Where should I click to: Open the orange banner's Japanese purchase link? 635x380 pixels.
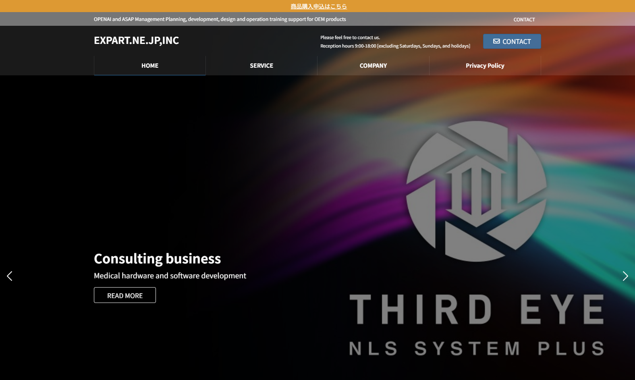(x=318, y=6)
